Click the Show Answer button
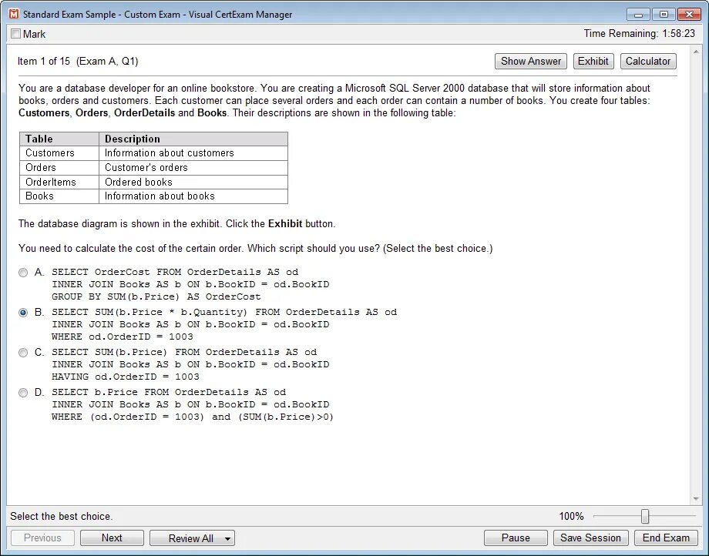 pyautogui.click(x=531, y=61)
